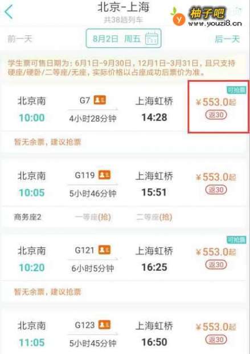The width and height of the screenshot is (250, 354).
Task: Select the G123 train departing 11:05
Action: (x=125, y=333)
